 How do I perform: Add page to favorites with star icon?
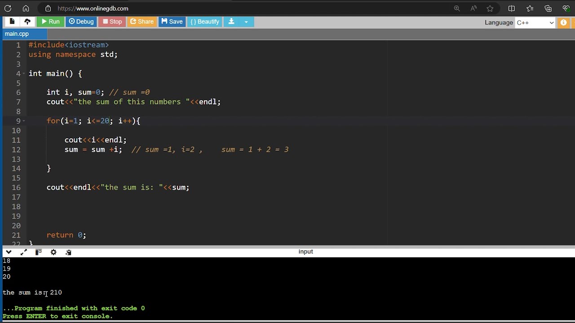coord(490,9)
